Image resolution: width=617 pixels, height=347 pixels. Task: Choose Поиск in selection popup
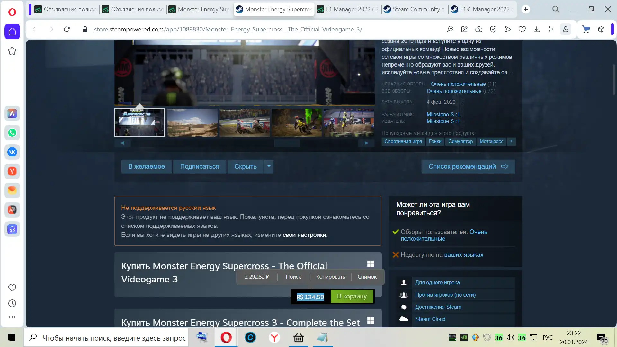point(293,277)
